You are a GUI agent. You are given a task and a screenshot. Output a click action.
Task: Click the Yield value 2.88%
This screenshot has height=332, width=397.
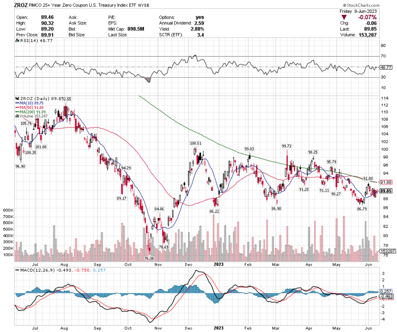pos(197,29)
